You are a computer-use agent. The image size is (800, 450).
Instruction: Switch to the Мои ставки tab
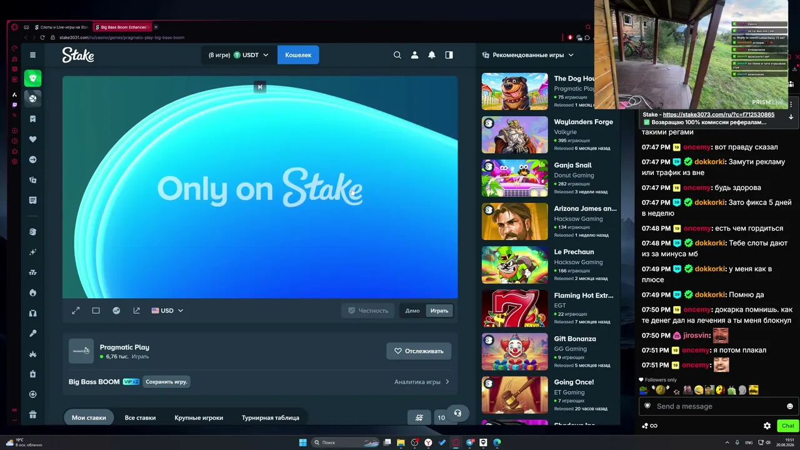(89, 417)
